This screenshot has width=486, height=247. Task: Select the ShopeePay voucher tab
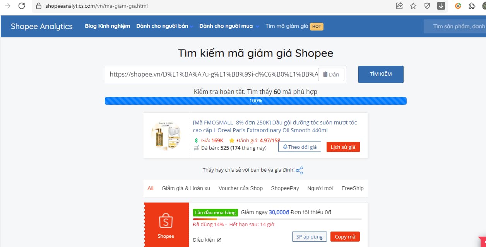285,188
